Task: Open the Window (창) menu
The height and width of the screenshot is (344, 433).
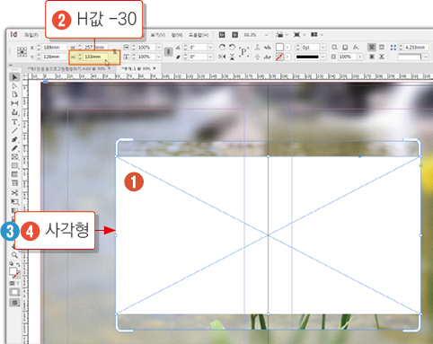Action: coord(177,35)
